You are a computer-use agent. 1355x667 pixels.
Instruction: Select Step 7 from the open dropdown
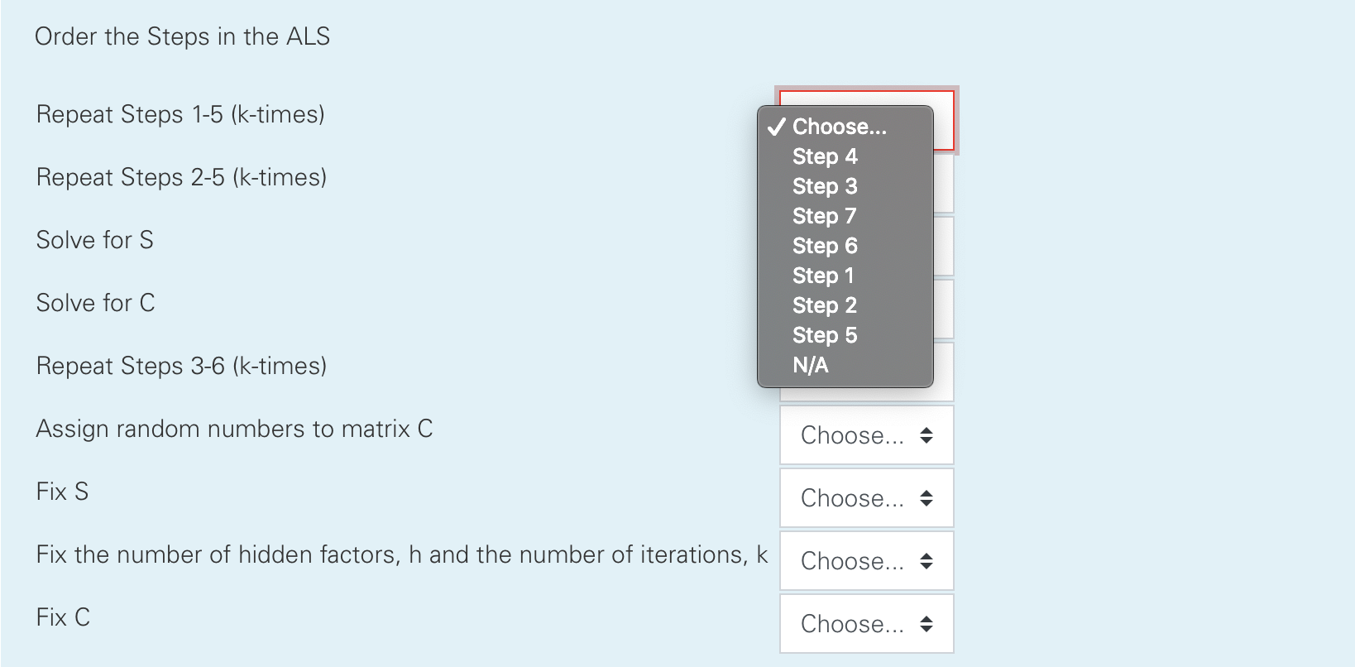click(823, 216)
